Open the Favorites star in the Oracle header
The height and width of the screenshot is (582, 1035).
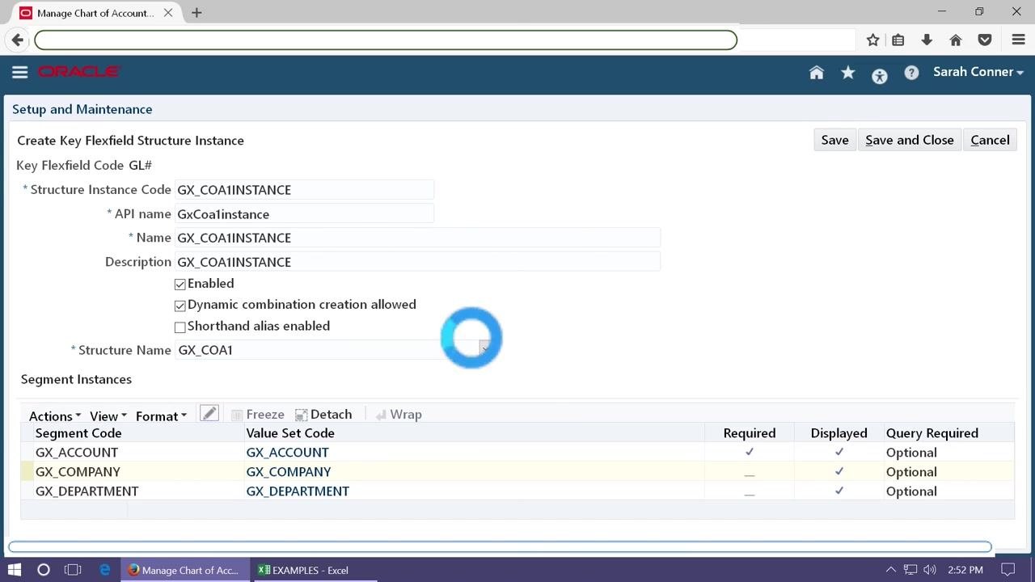[x=848, y=73]
